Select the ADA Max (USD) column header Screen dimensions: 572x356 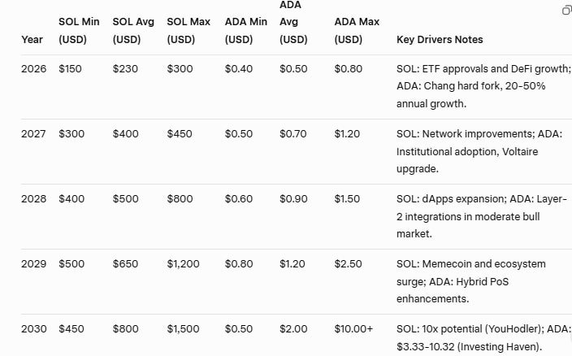pos(357,30)
